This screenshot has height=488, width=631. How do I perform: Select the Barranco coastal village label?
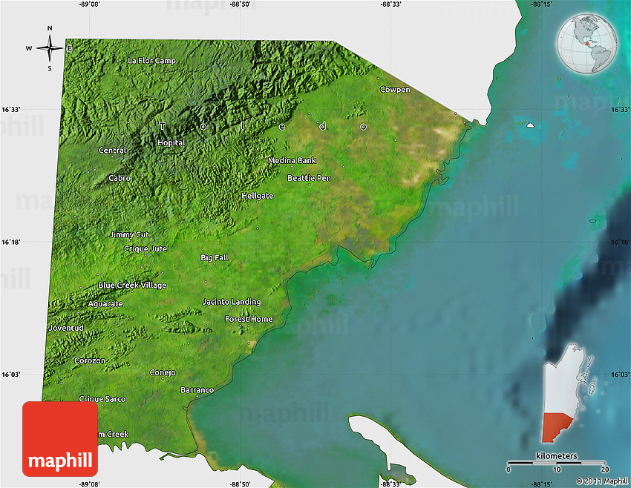(x=197, y=389)
